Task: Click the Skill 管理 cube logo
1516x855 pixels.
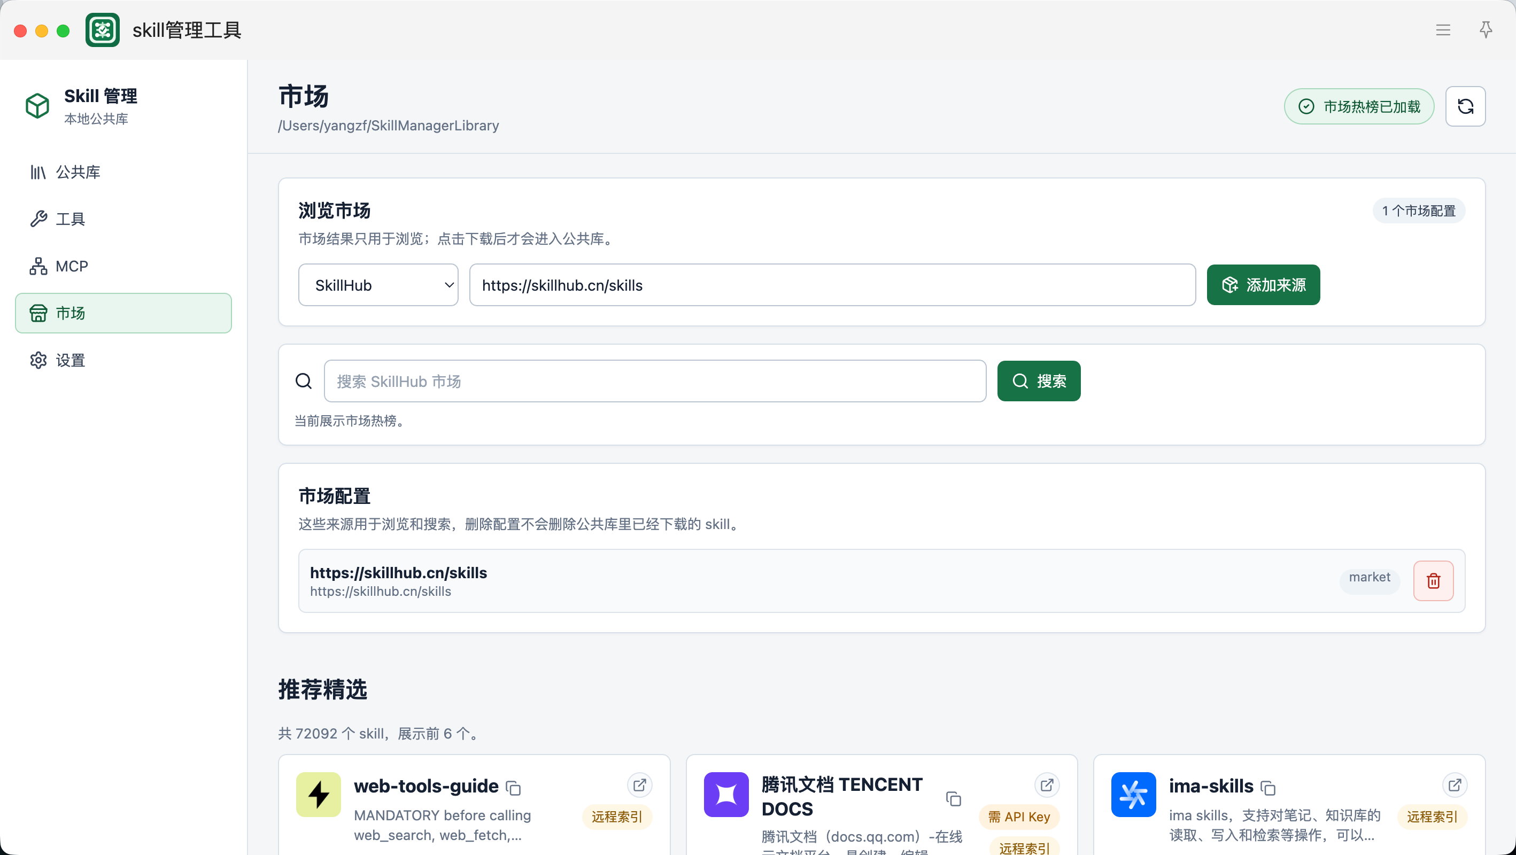Action: [x=37, y=106]
